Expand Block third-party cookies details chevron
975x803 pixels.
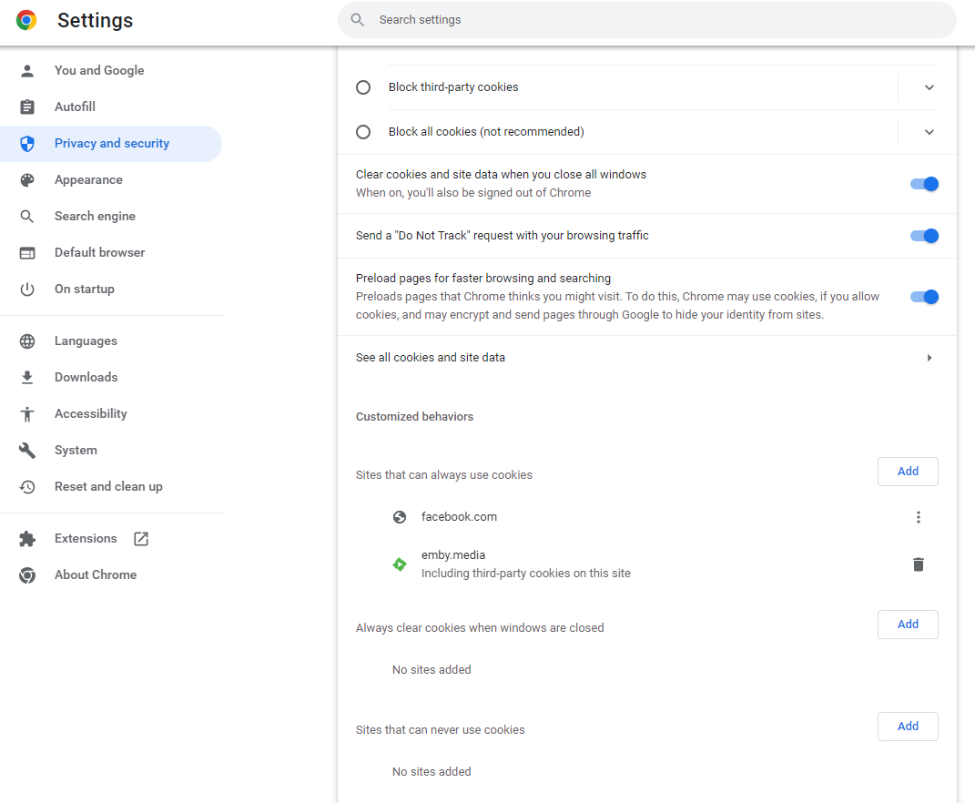(929, 87)
